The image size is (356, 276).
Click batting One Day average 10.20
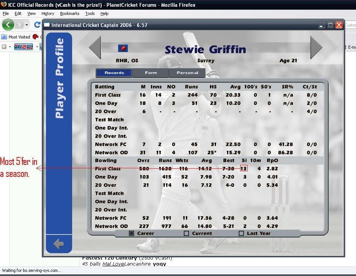click(233, 103)
